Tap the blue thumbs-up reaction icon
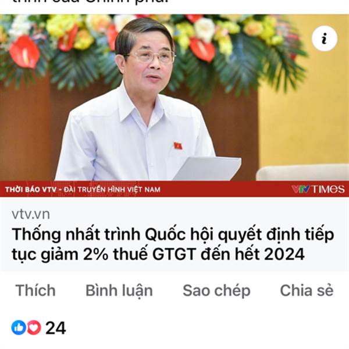 19,327
